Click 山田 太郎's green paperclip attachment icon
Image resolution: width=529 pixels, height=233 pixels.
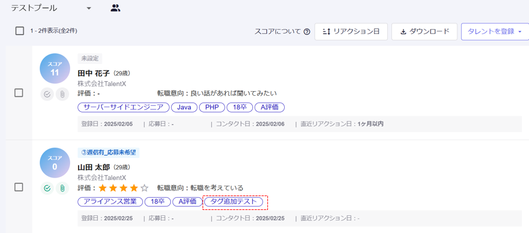coord(61,188)
